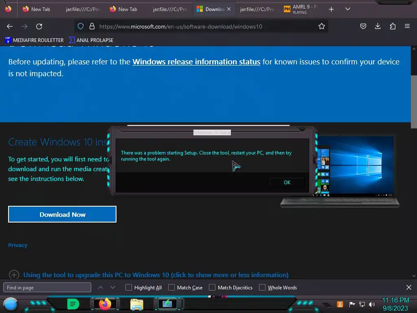Image resolution: width=417 pixels, height=313 pixels.
Task: Open the green notes app on taskbar
Action: pyautogui.click(x=73, y=304)
